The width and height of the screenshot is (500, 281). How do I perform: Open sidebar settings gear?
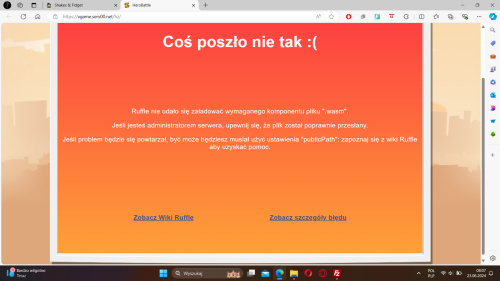coord(492,258)
